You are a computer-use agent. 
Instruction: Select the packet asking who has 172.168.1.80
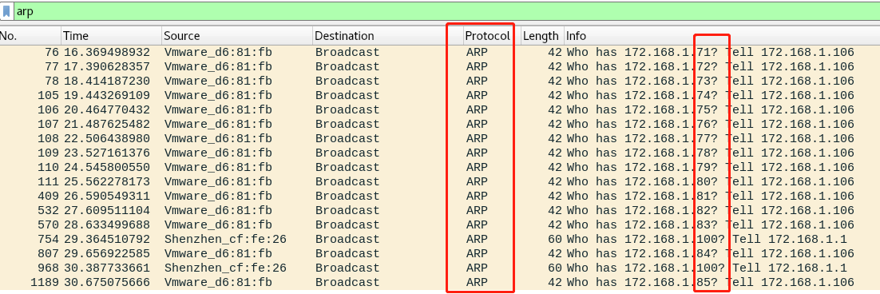[440, 182]
